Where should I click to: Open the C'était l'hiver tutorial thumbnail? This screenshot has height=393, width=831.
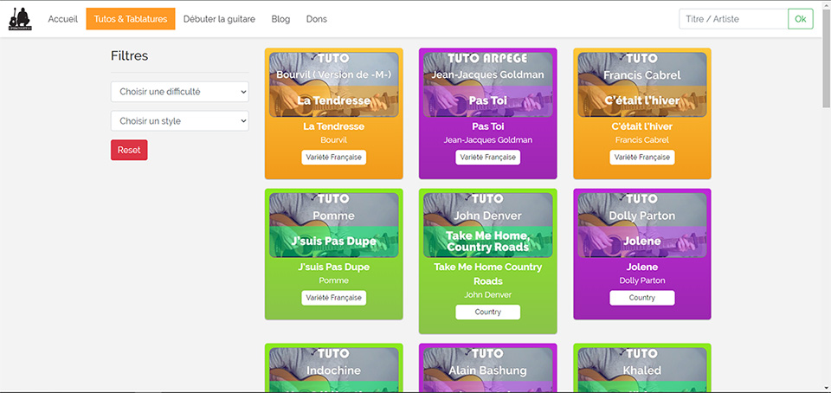641,85
